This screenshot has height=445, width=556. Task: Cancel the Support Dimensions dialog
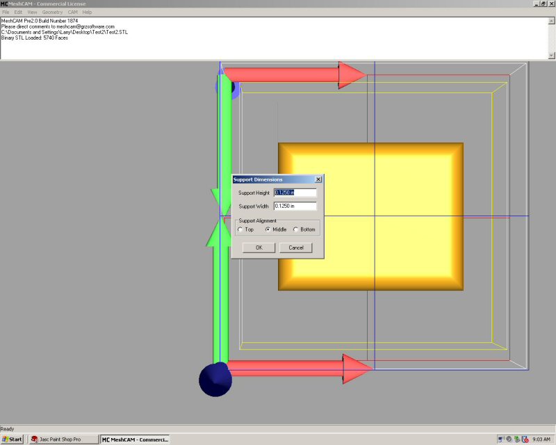pos(296,248)
